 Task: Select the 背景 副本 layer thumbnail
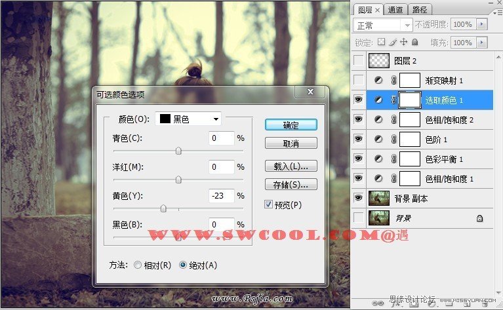(379, 198)
